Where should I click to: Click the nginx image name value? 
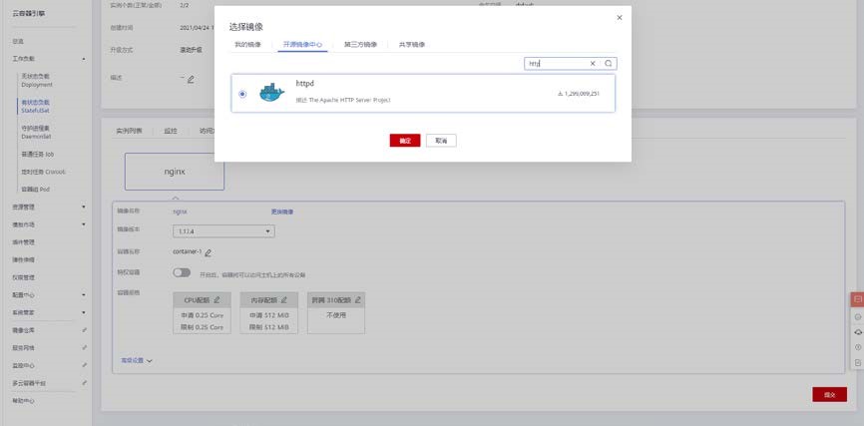click(x=181, y=212)
